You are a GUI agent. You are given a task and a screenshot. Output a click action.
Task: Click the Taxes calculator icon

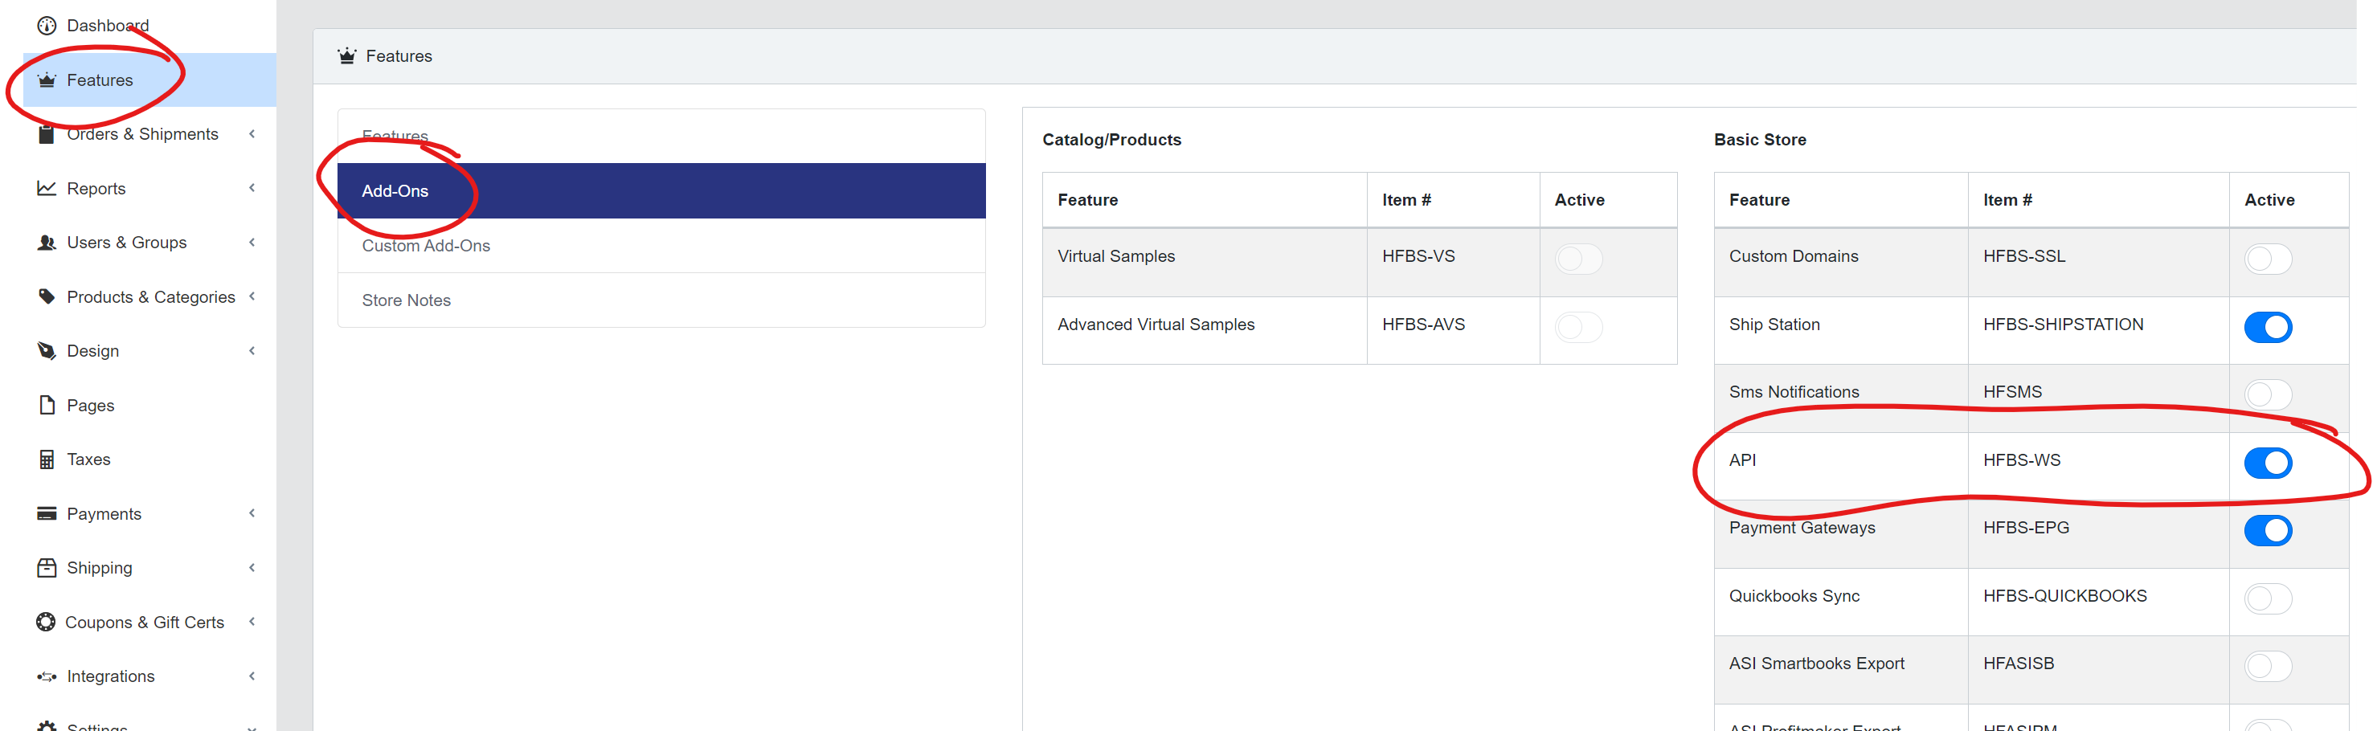click(x=46, y=459)
